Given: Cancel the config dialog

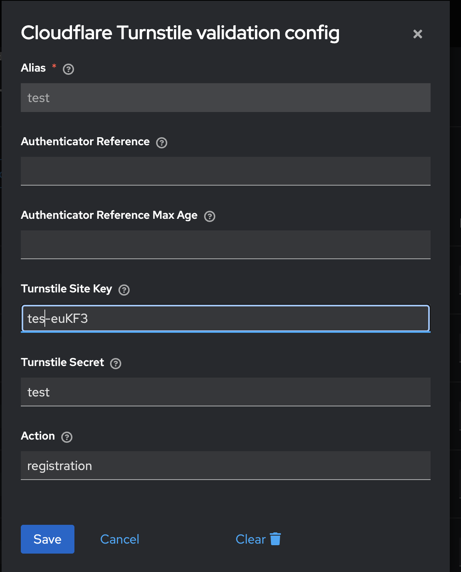Looking at the screenshot, I should 120,539.
